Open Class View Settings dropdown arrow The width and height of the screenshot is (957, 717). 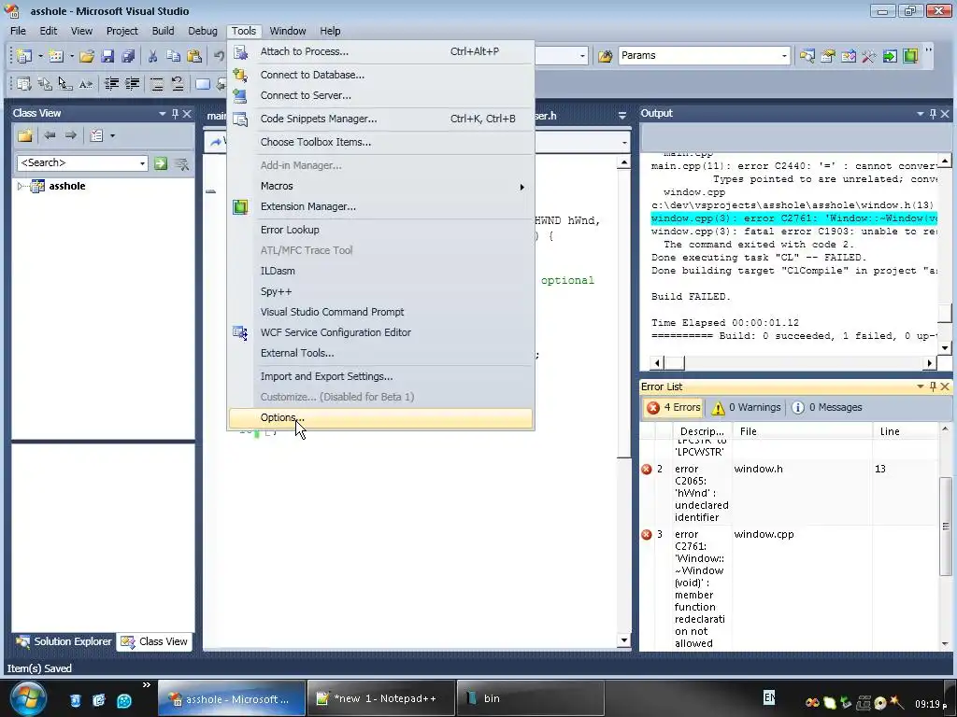point(112,135)
